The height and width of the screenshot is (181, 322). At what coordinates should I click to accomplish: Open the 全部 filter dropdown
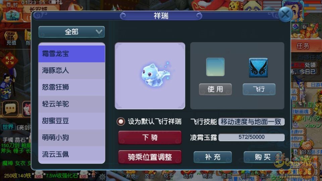[72, 32]
